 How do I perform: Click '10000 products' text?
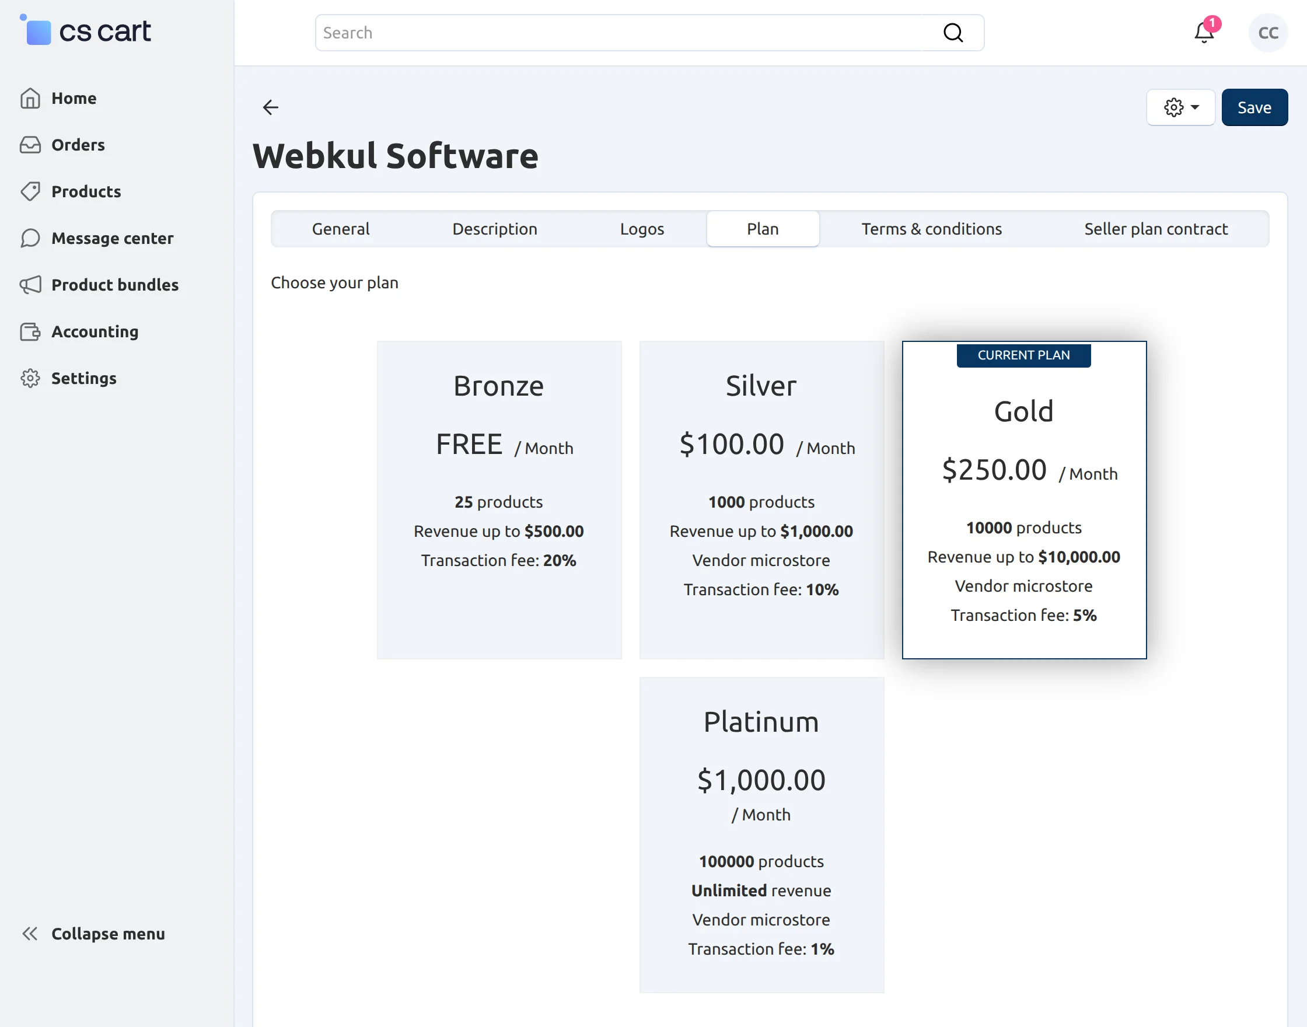coord(1024,528)
